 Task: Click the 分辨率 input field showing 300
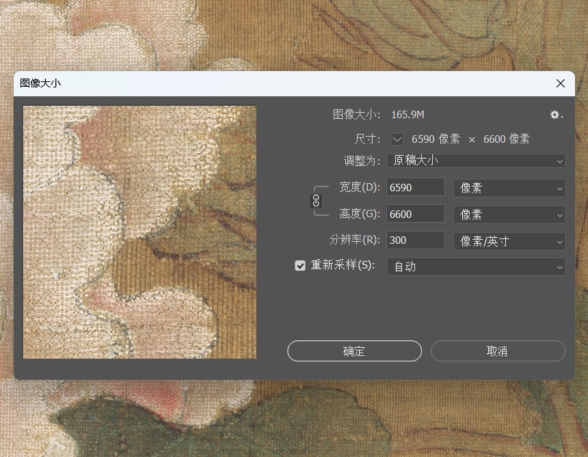[x=416, y=240]
